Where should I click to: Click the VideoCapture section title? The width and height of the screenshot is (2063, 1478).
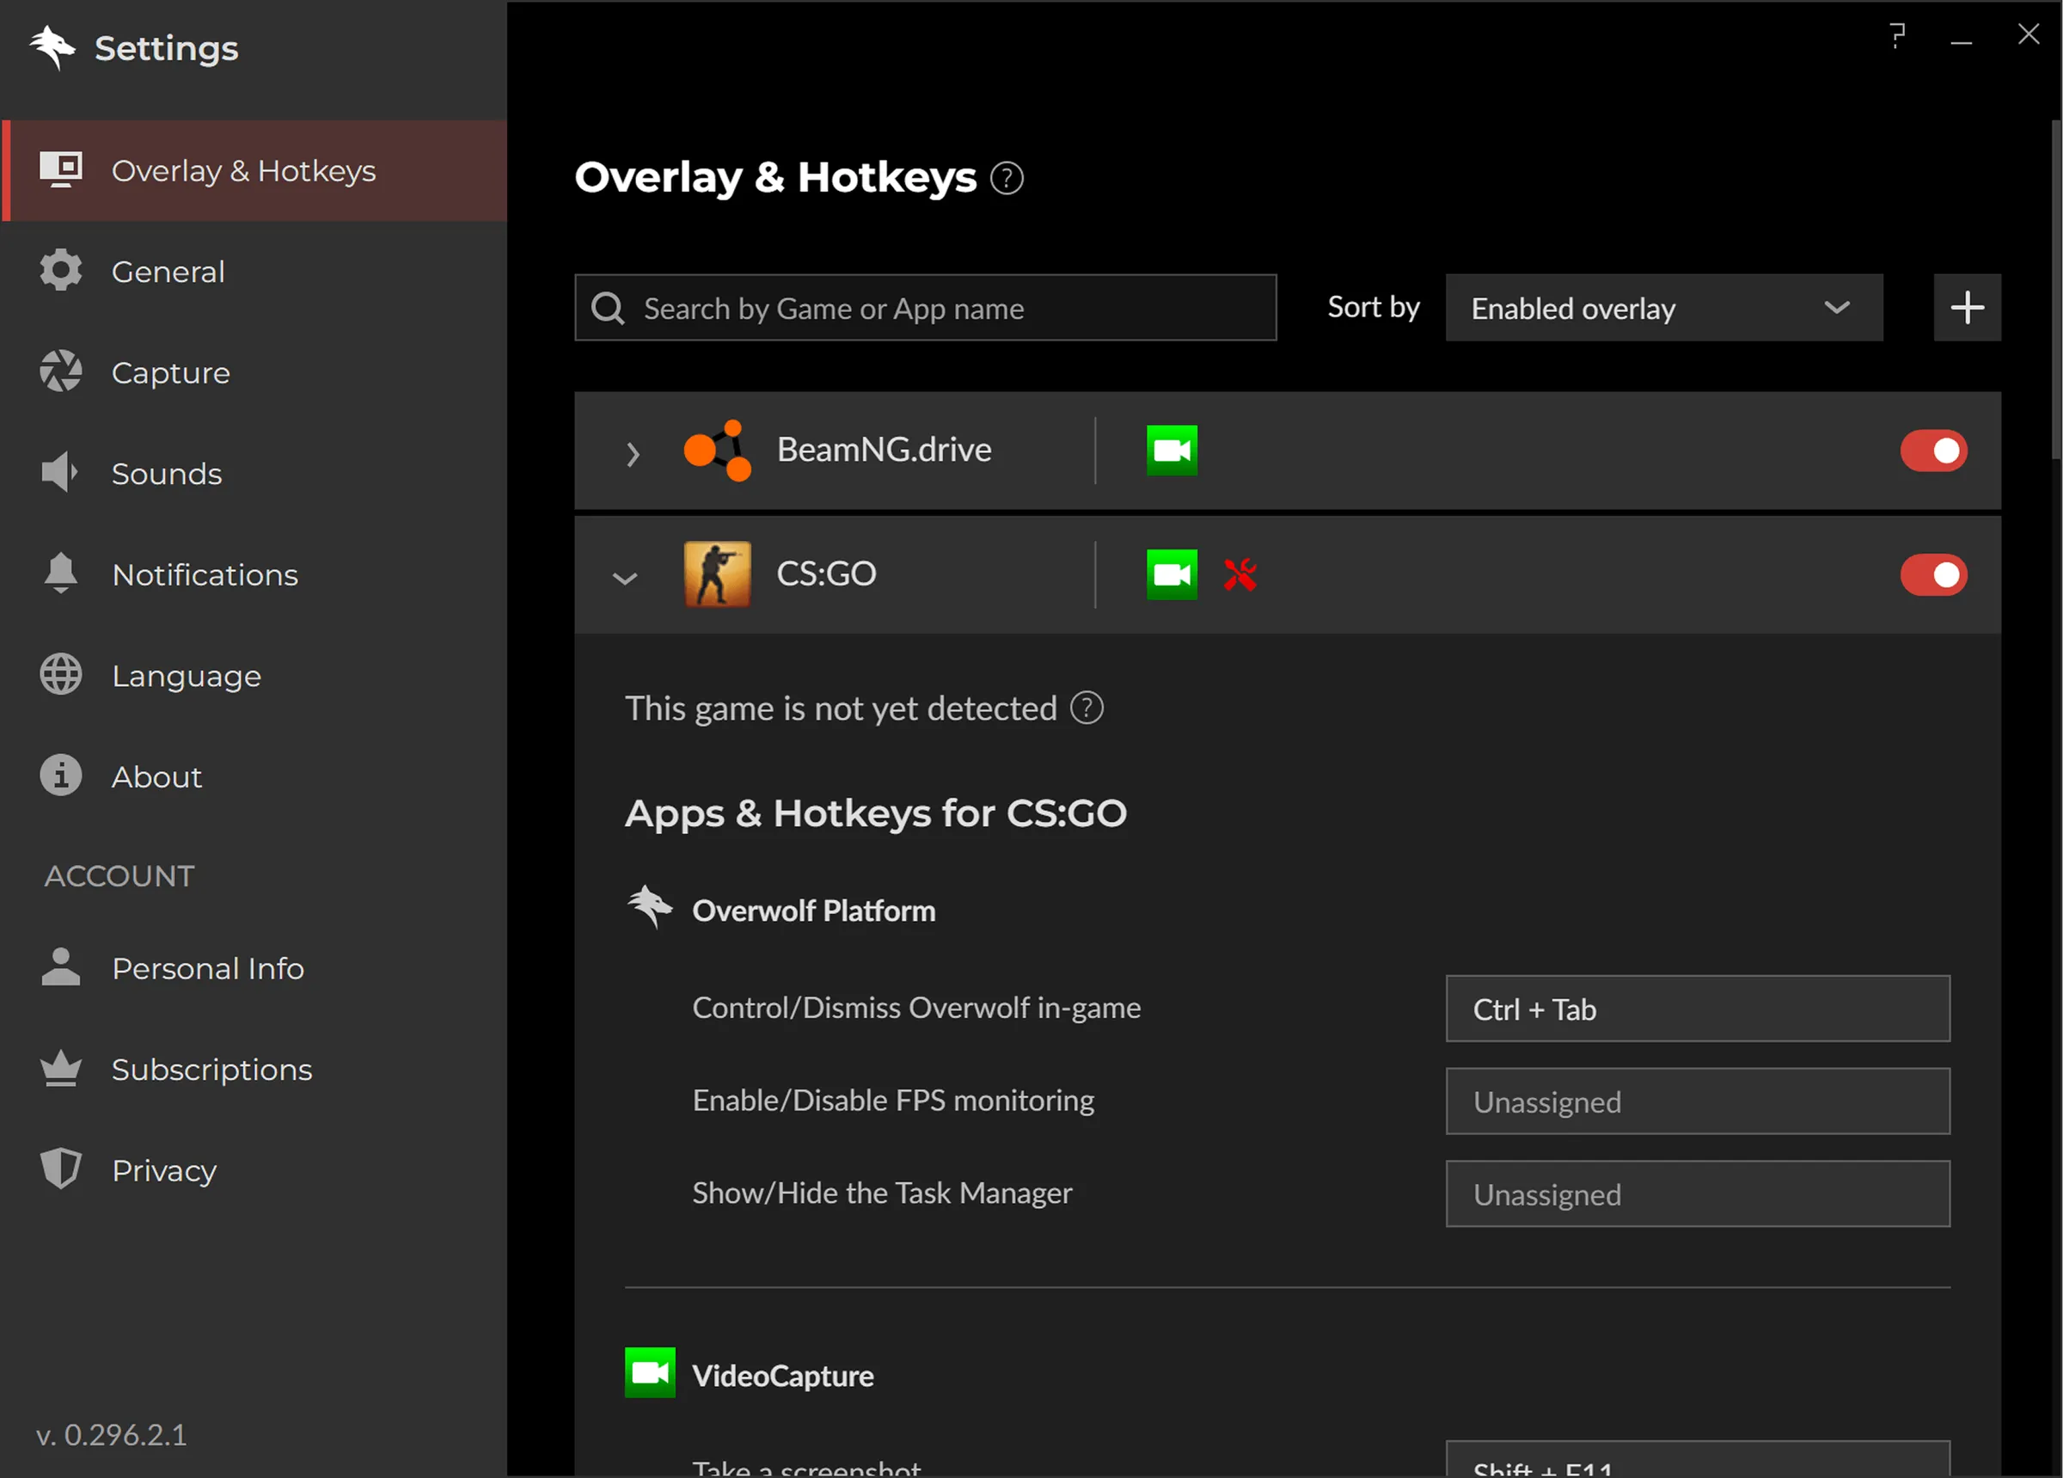pos(783,1376)
